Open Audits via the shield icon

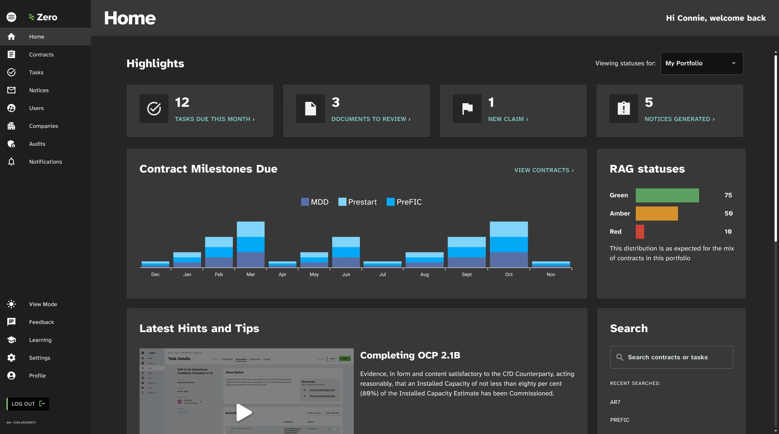(11, 144)
